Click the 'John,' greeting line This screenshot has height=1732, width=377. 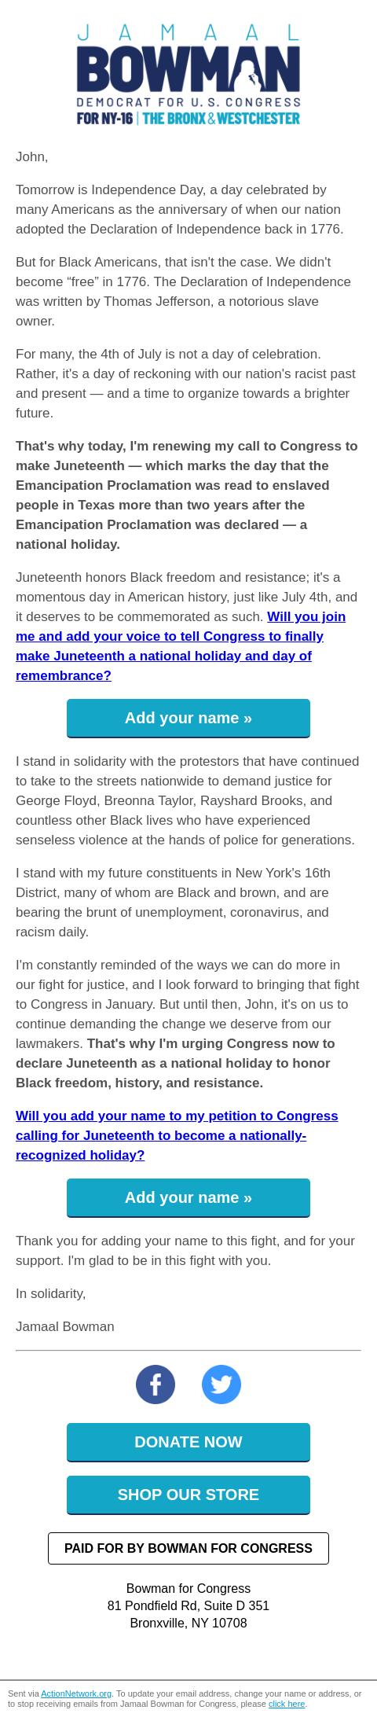point(32,157)
